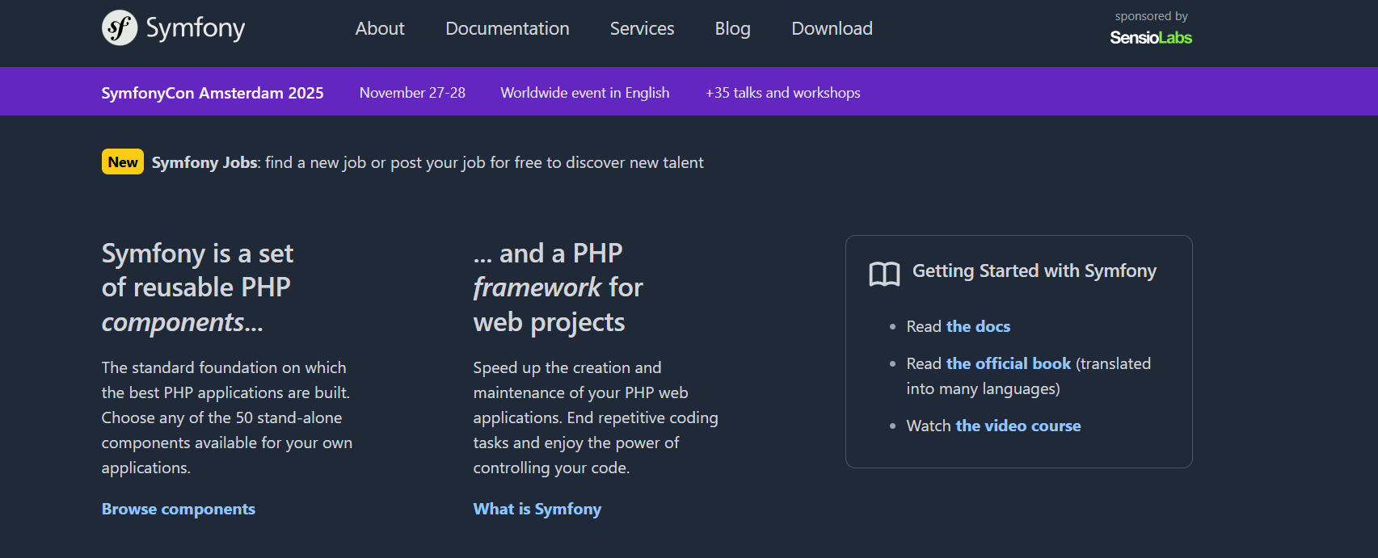Open the Services menu item
This screenshot has width=1378, height=558.
click(x=642, y=29)
